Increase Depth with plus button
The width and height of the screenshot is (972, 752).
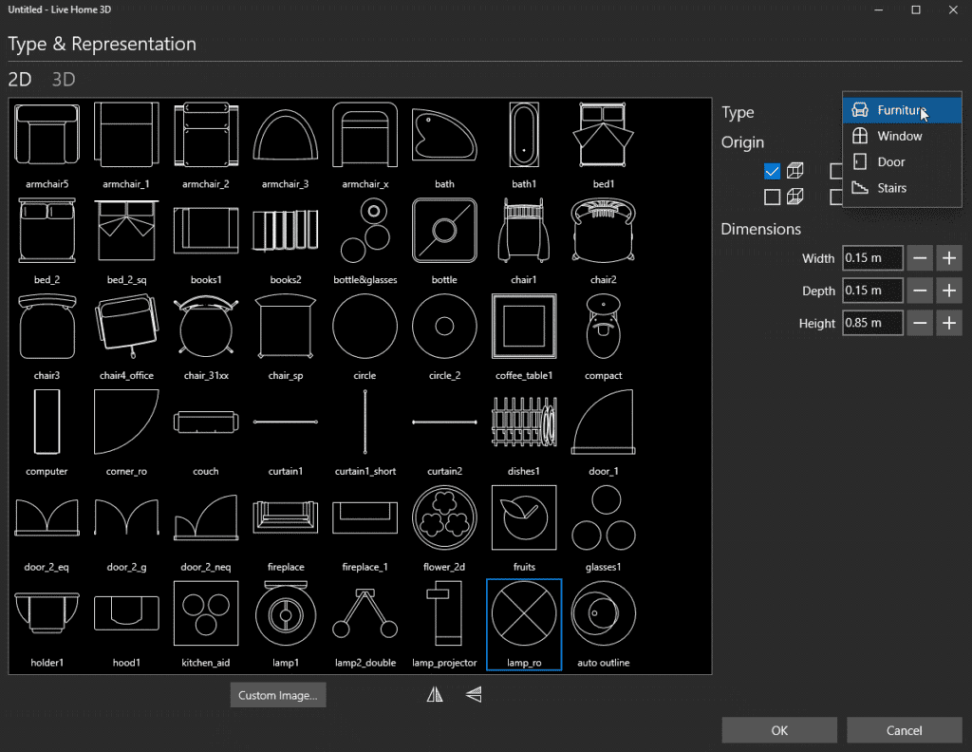[949, 291]
